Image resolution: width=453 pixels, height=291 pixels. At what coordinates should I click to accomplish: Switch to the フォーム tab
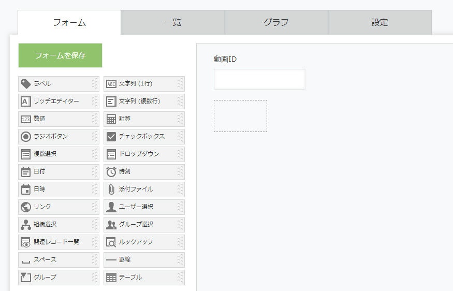[69, 23]
